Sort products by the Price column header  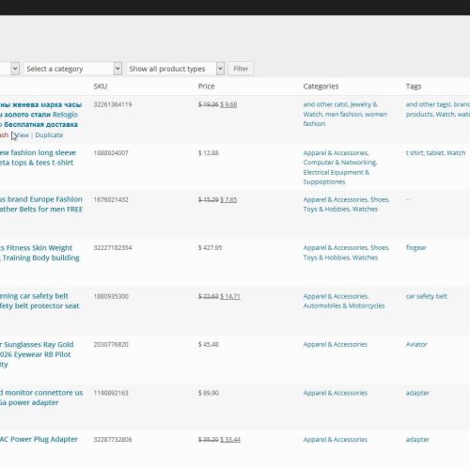[206, 86]
